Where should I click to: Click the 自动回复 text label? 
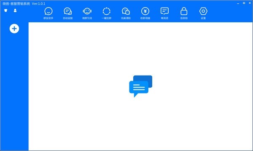[x=68, y=18]
